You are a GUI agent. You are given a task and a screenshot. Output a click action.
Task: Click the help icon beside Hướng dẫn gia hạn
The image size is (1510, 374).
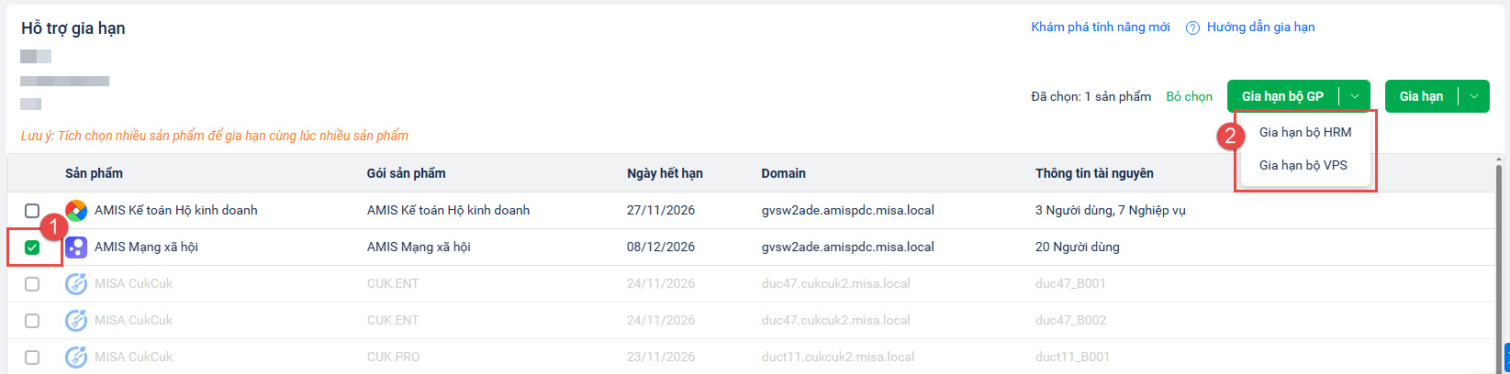point(1192,27)
